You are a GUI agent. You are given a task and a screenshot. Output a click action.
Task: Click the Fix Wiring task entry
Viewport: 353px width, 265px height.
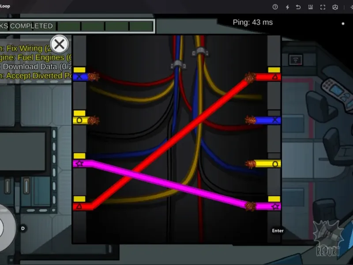[26, 48]
